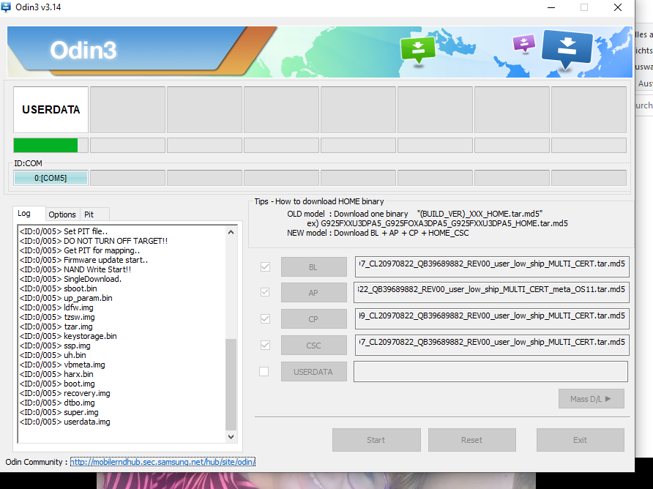
Task: Click the purple download icon in banner
Action: click(x=524, y=43)
